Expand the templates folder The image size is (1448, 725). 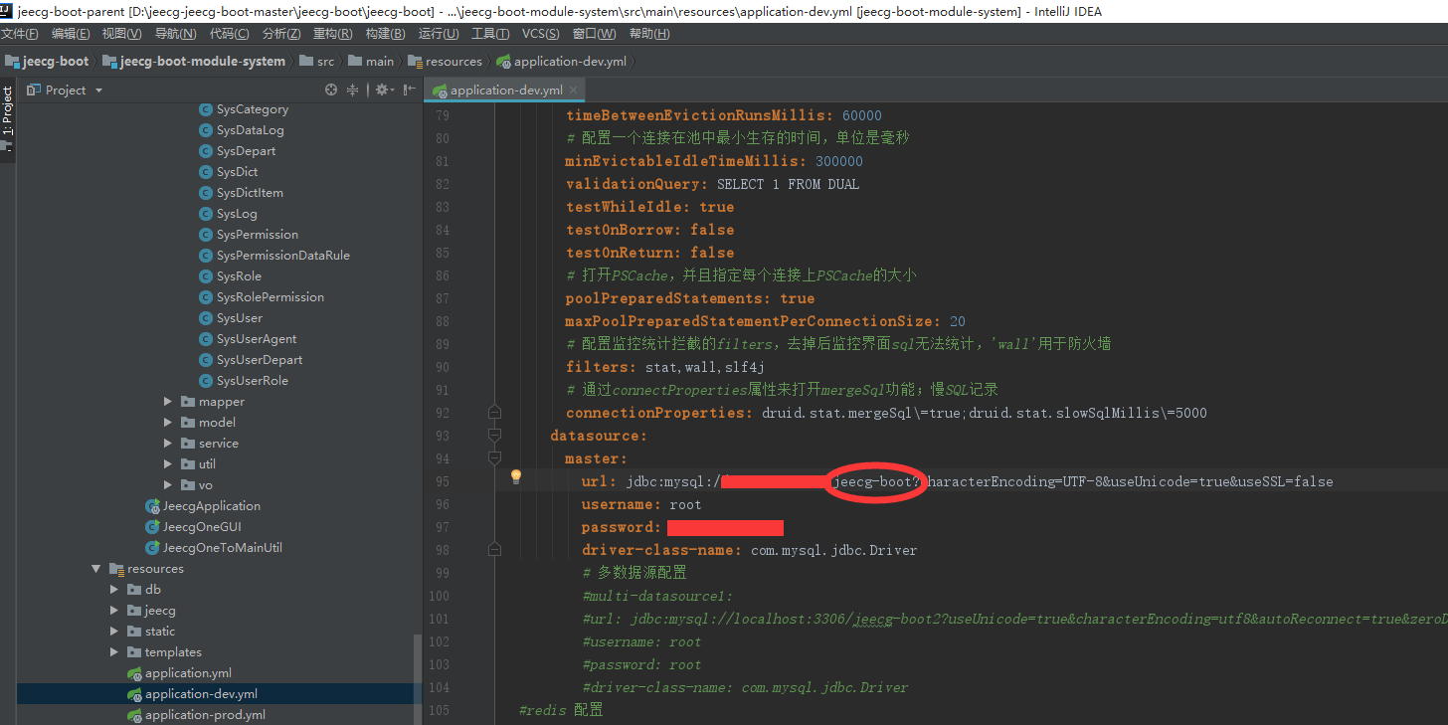pos(114,651)
